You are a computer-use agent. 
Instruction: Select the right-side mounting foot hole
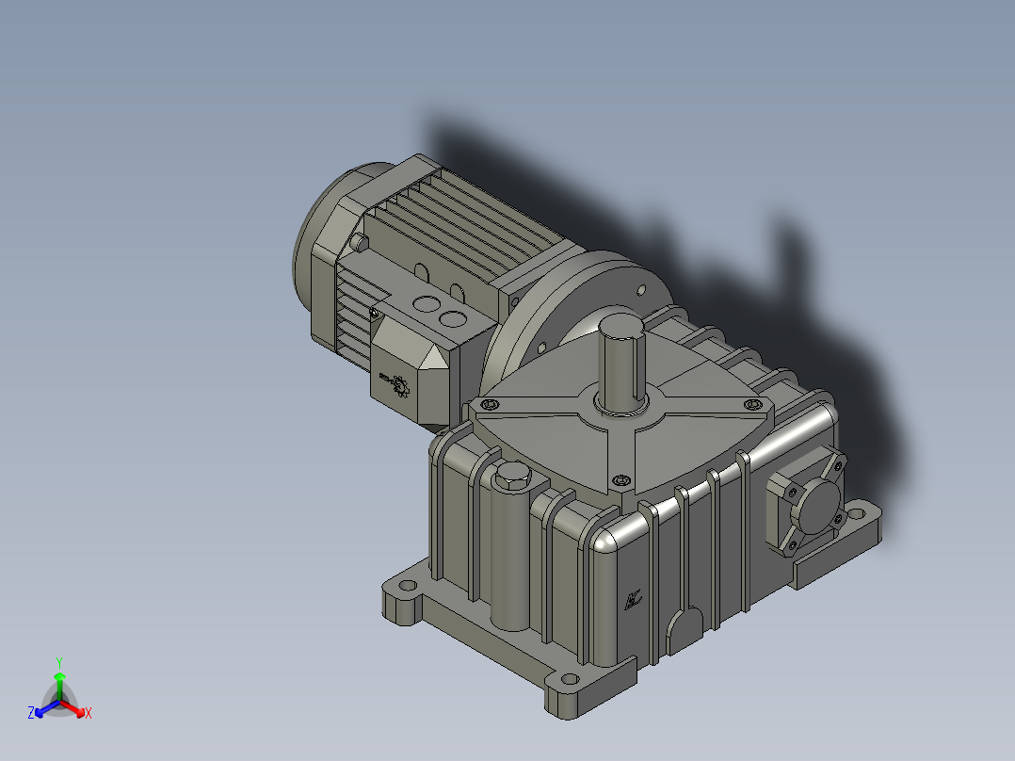[x=856, y=515]
